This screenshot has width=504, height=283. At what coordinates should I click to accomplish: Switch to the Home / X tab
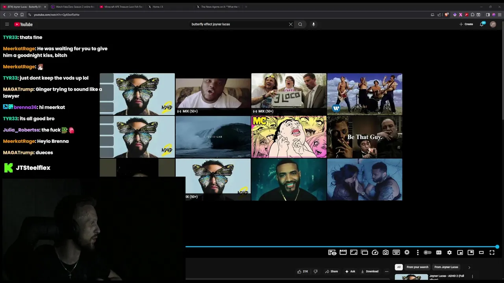coord(170,7)
